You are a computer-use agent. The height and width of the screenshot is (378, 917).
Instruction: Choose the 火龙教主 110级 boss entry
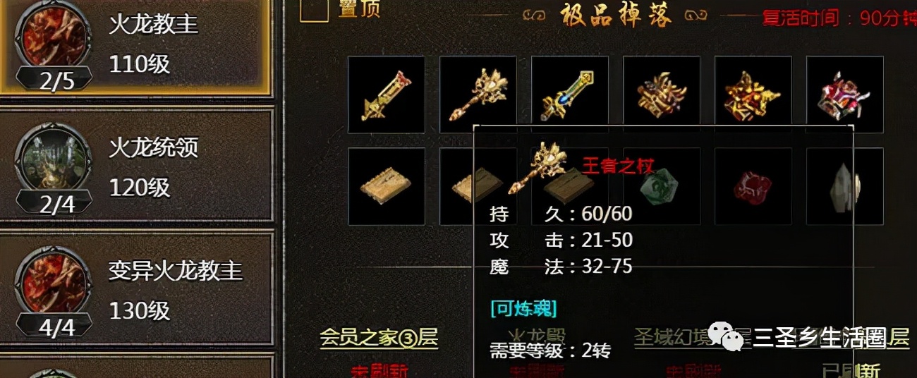point(137,47)
